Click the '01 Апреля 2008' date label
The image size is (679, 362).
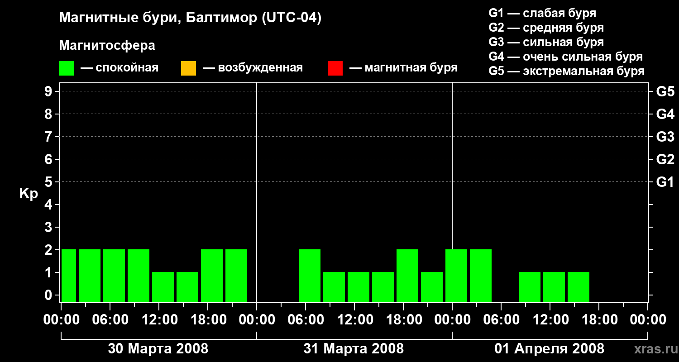coord(549,348)
